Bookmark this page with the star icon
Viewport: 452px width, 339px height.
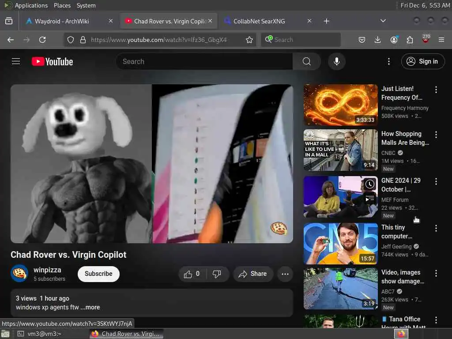(x=249, y=40)
